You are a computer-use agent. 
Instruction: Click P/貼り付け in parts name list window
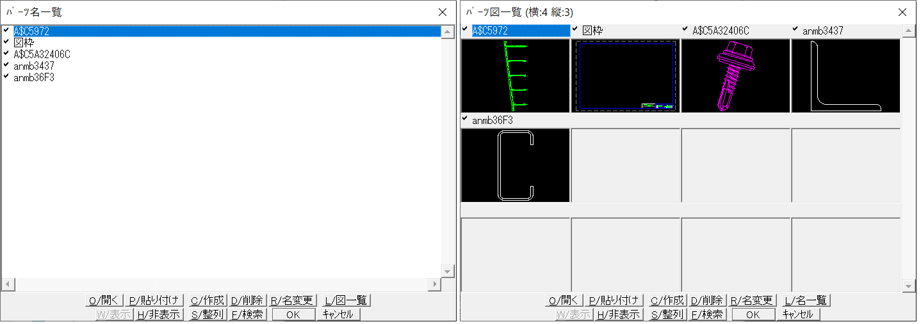click(154, 300)
